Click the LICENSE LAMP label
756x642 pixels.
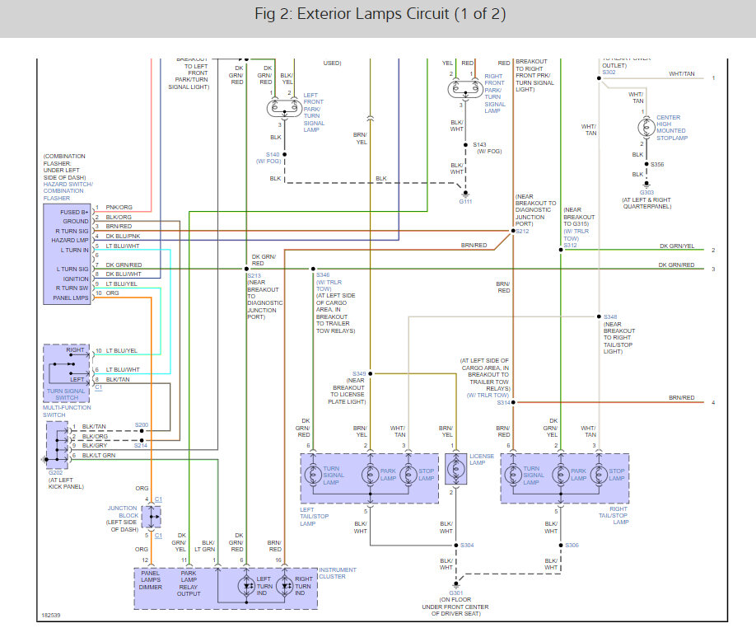tap(482, 459)
